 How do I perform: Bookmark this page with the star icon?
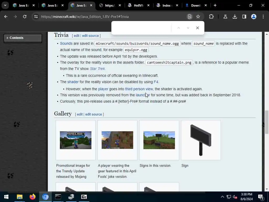pos(198,17)
